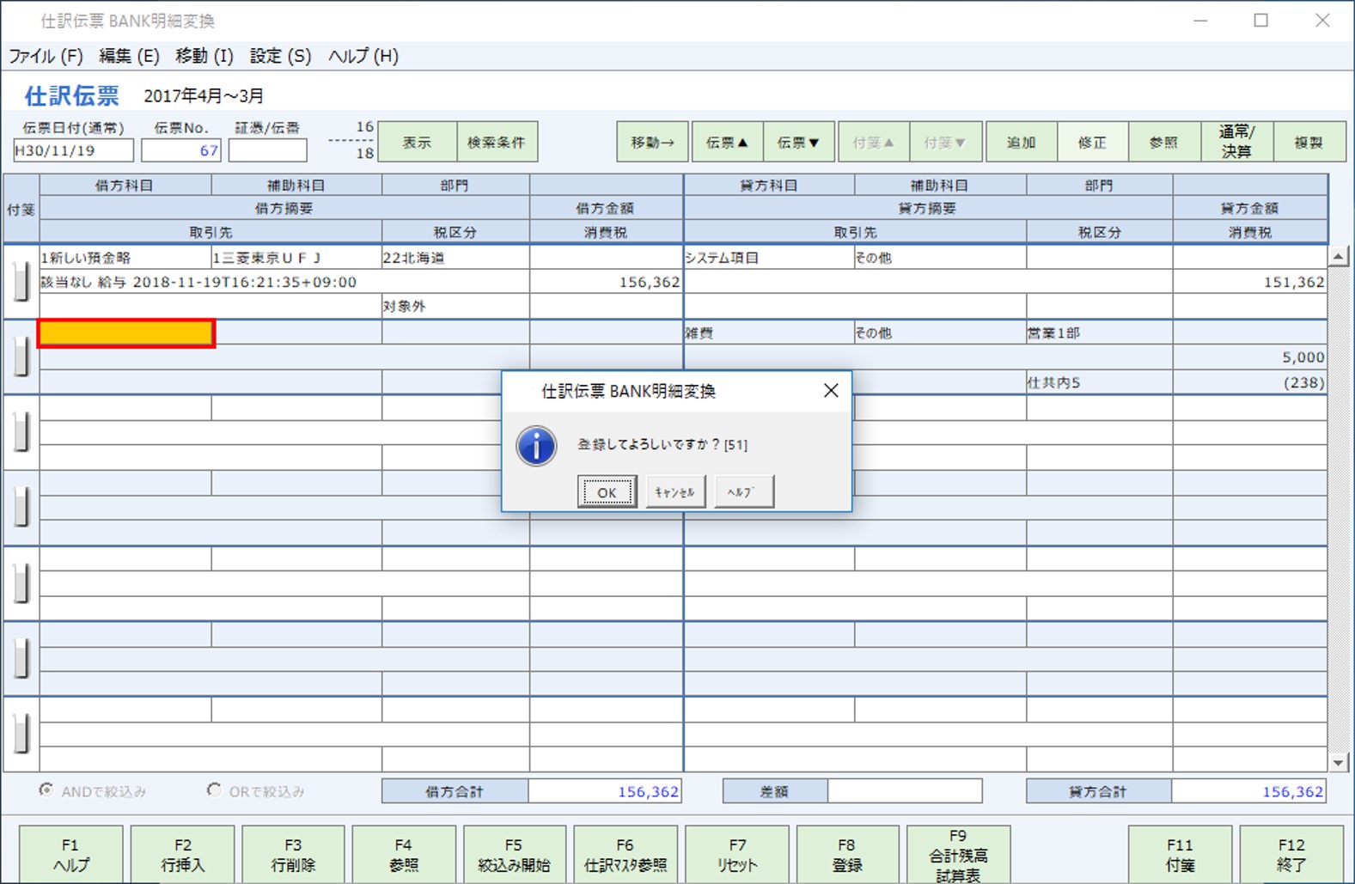Click the 付箋▼ toolbar button
This screenshot has width=1355, height=884.
point(945,142)
